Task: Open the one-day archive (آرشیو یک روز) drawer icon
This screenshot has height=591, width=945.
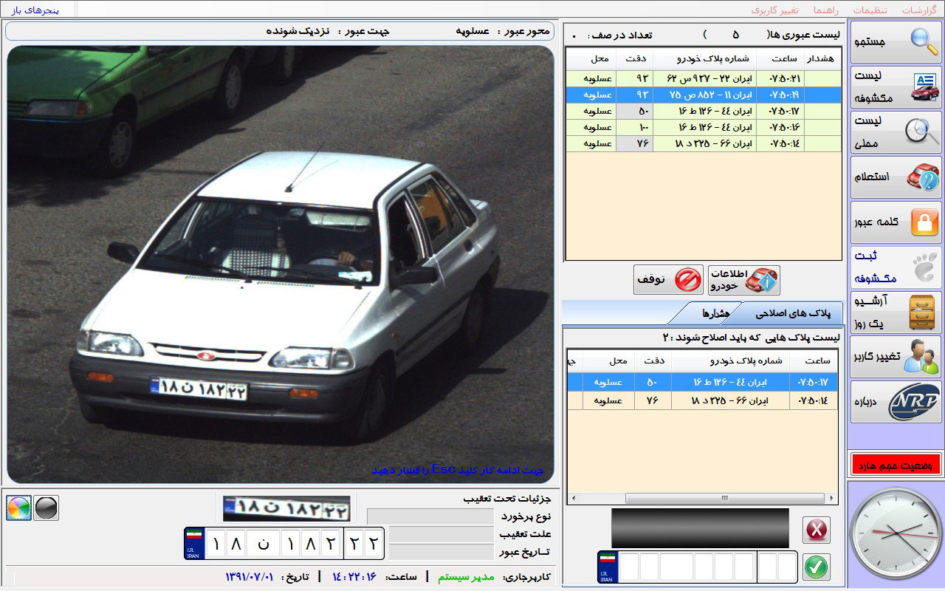Action: [896, 312]
